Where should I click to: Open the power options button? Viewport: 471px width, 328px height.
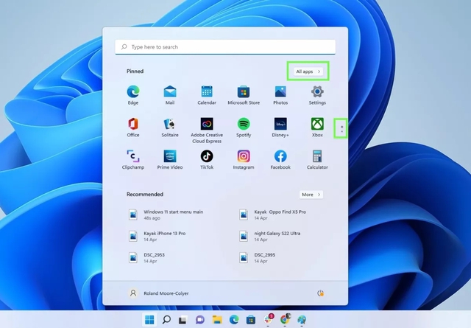pyautogui.click(x=321, y=293)
